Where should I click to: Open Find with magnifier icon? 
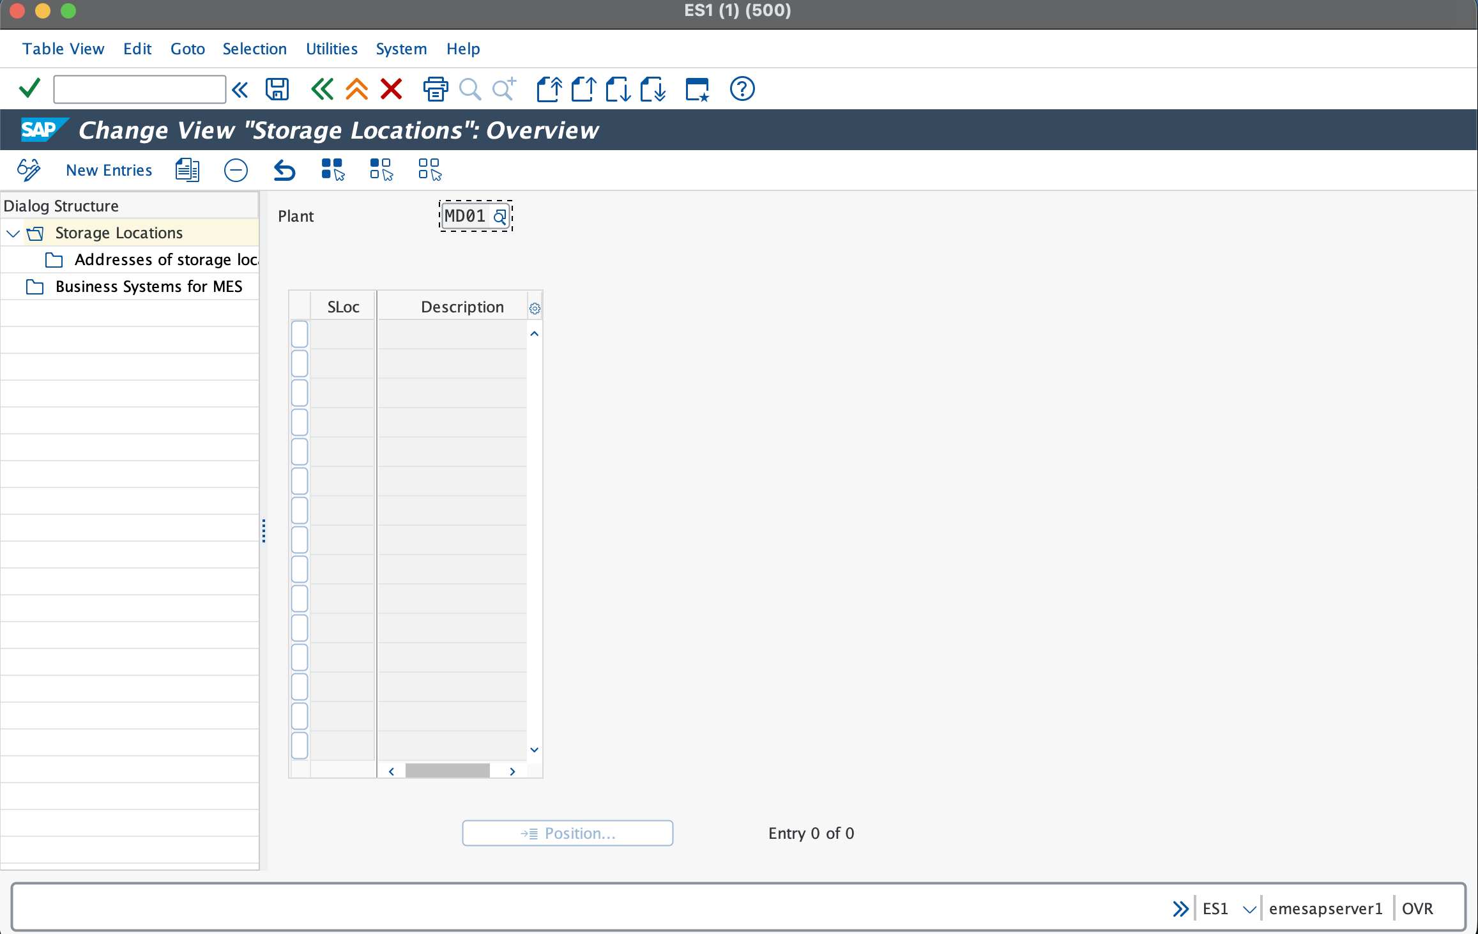(x=470, y=89)
